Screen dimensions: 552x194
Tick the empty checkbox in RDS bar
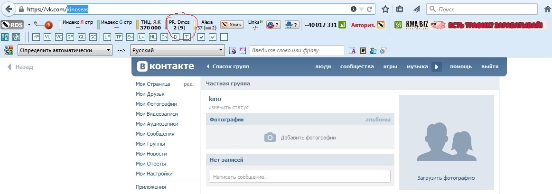click(224, 37)
